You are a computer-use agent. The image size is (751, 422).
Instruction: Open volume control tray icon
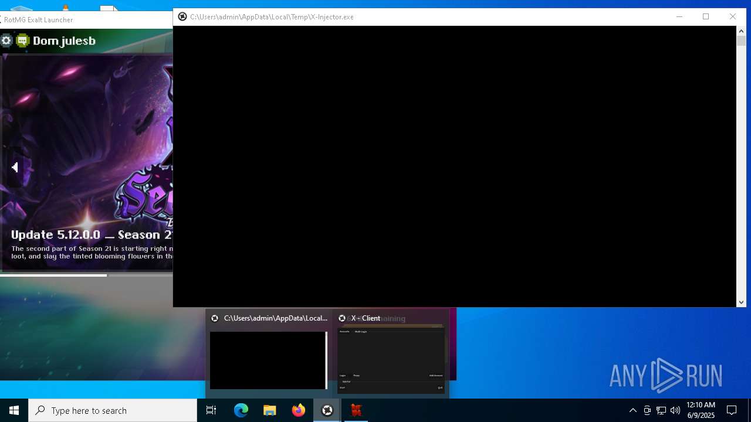[675, 410]
